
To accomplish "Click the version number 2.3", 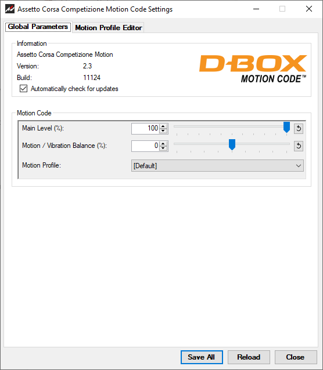I will click(x=87, y=66).
